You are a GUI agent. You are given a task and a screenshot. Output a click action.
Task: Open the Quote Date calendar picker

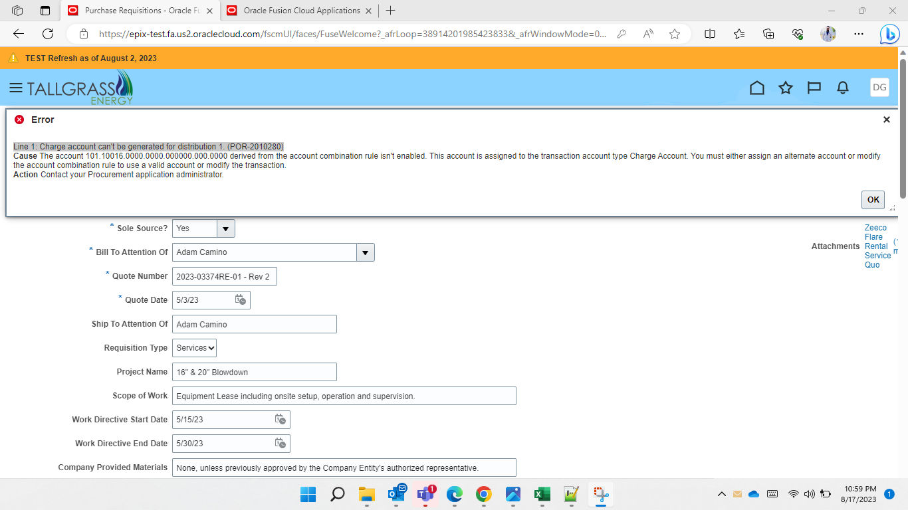pyautogui.click(x=241, y=300)
